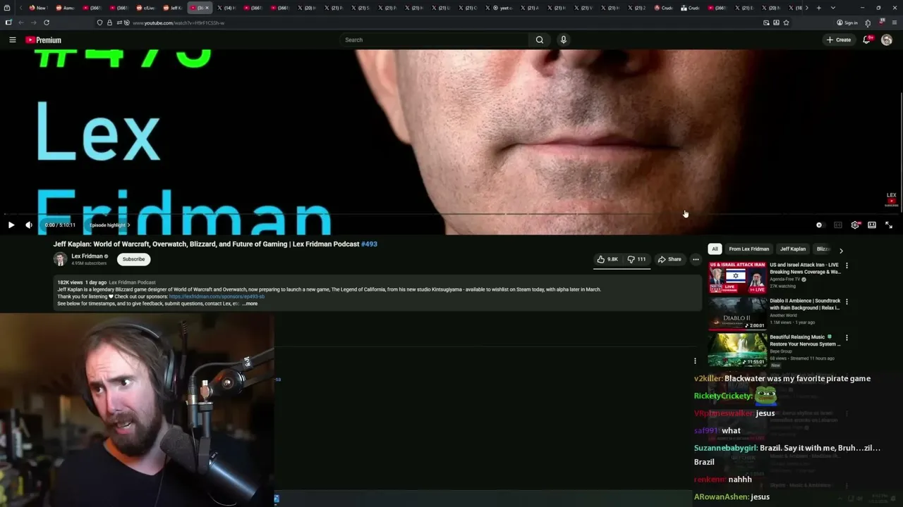903x507 pixels.
Task: Open Lex Fridman channel avatar
Action: [x=60, y=259]
